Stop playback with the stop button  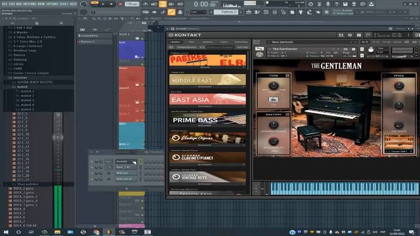(112, 4)
